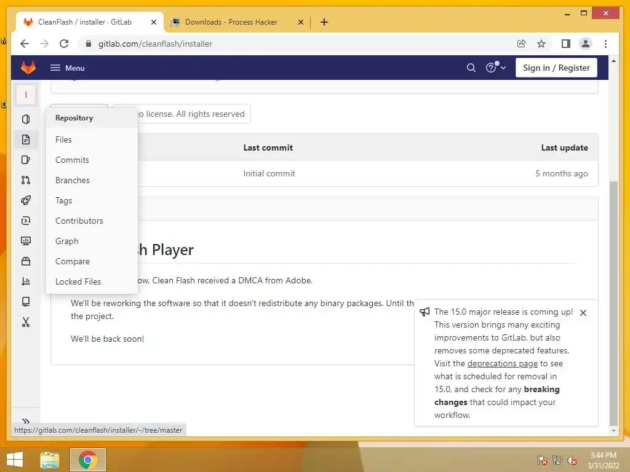630x472 pixels.
Task: Click the site lock security icon
Action: pyautogui.click(x=89, y=44)
